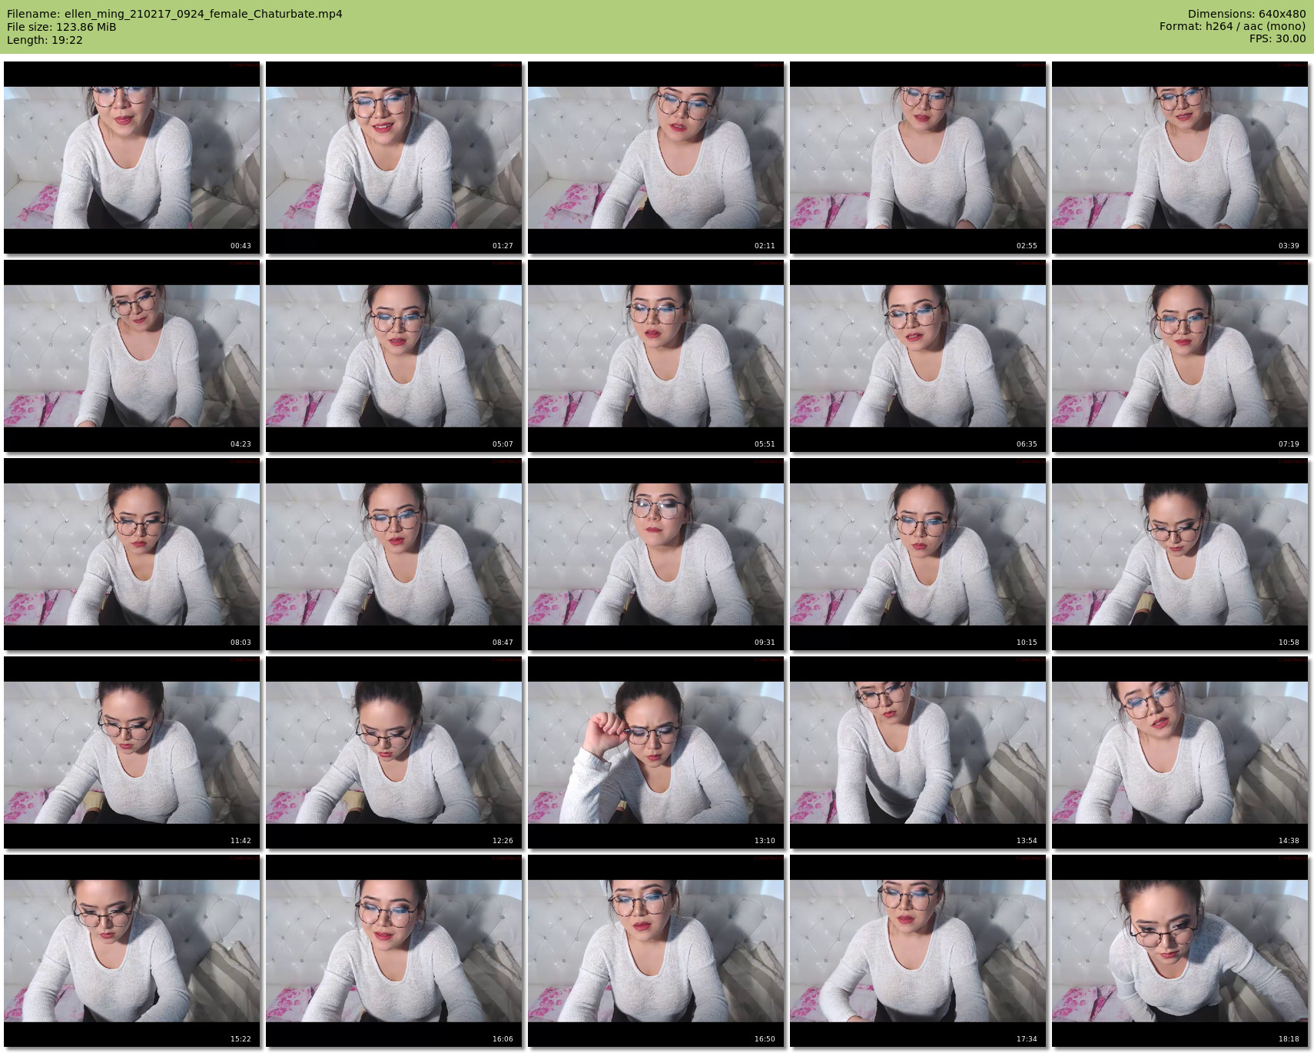Select the frame with timestamp 14:38
1314x1053 pixels.
(x=1180, y=752)
